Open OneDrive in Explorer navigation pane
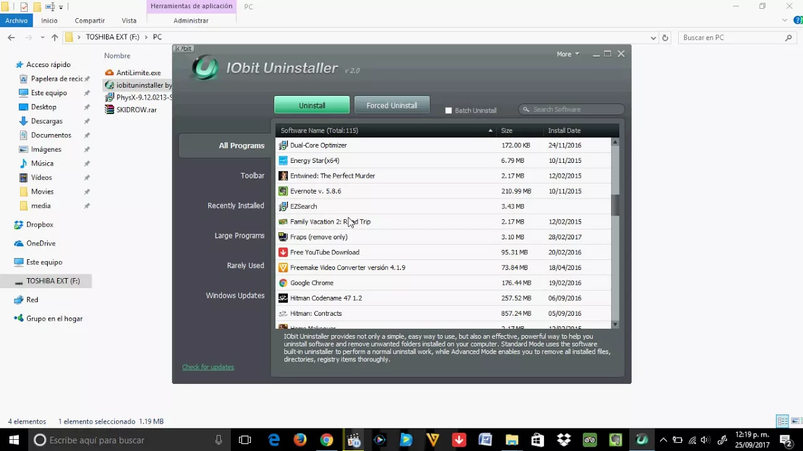 [x=35, y=243]
